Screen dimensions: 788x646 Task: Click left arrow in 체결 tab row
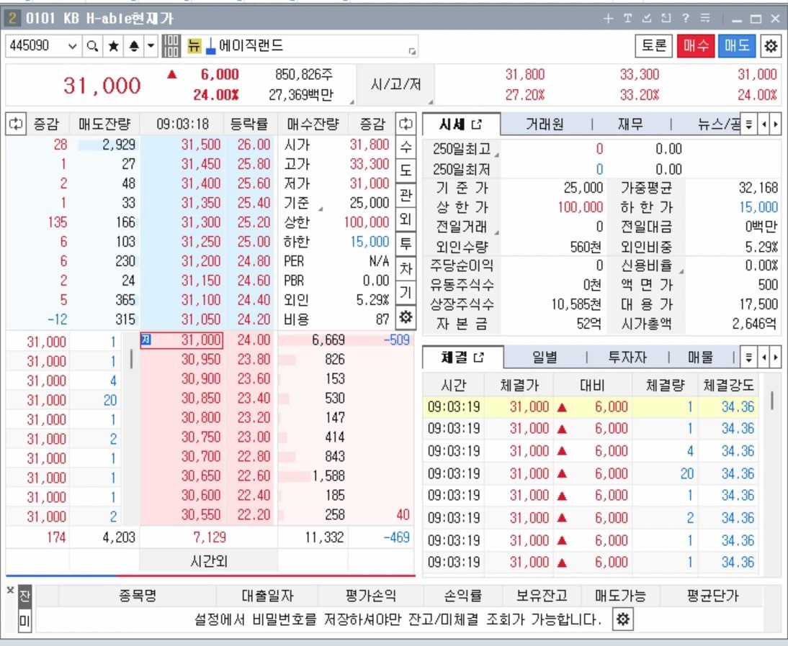tap(764, 358)
